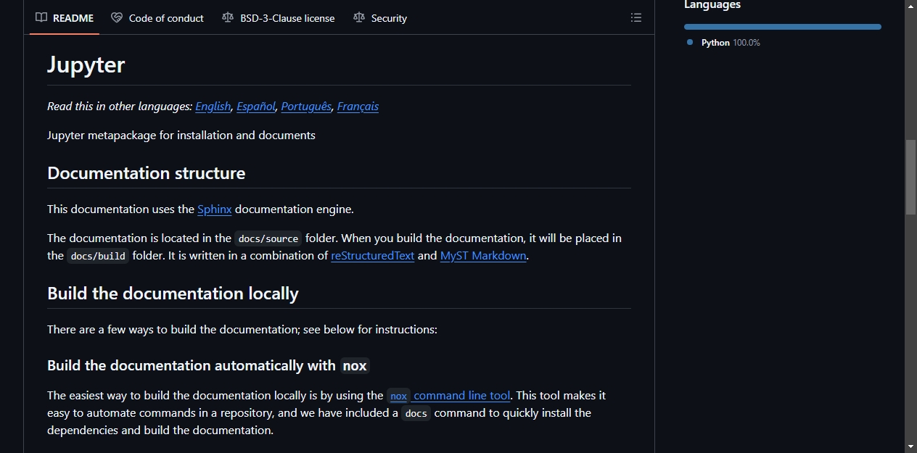Click the scrollbar down arrow

pos(910,446)
